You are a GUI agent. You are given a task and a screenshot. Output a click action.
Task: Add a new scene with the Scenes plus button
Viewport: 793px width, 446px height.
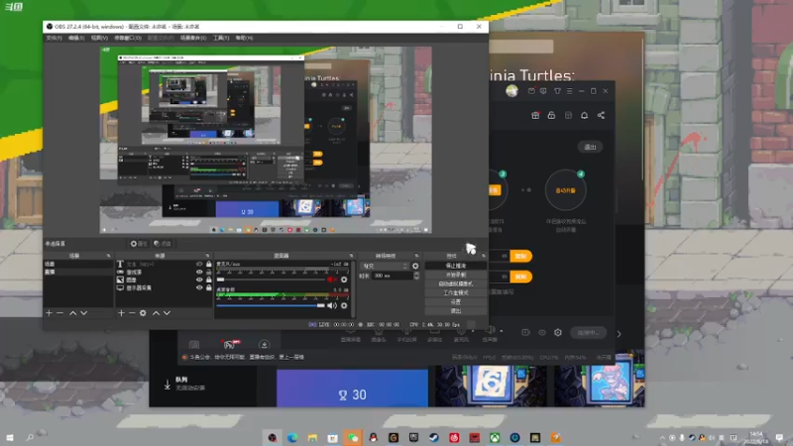click(49, 313)
